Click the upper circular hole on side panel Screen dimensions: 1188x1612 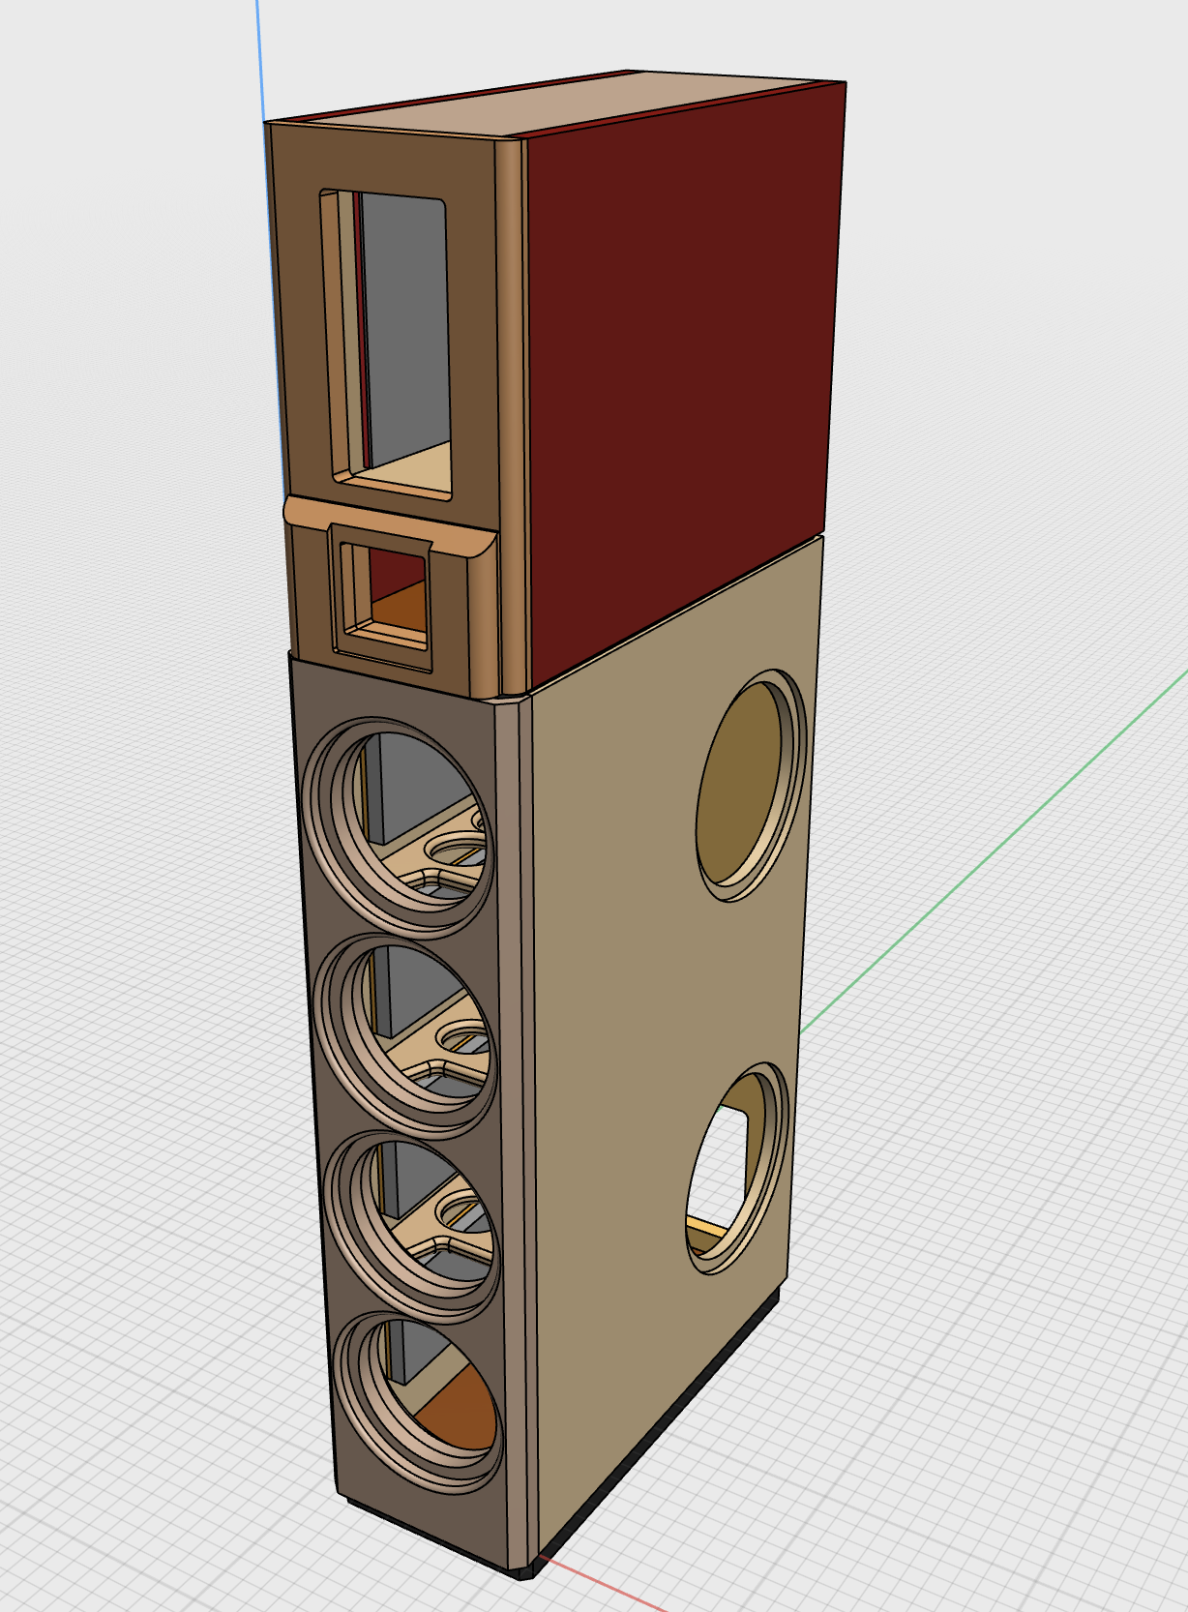753,786
